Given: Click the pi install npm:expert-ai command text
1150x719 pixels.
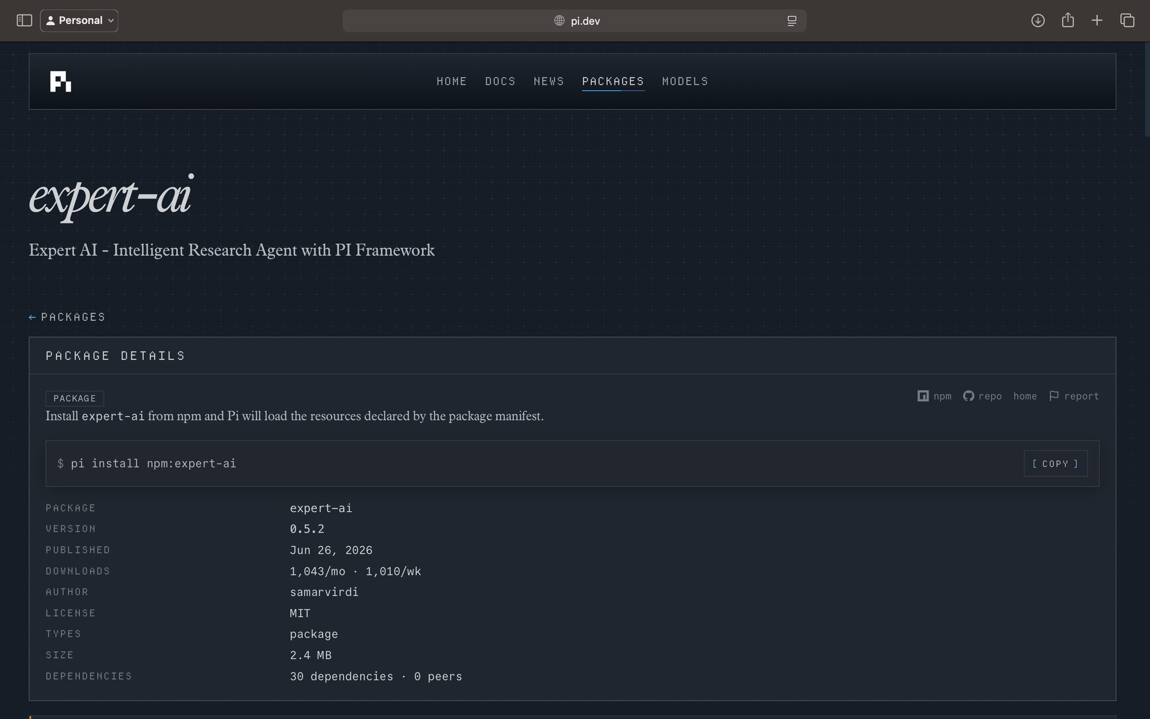Looking at the screenshot, I should (x=153, y=464).
